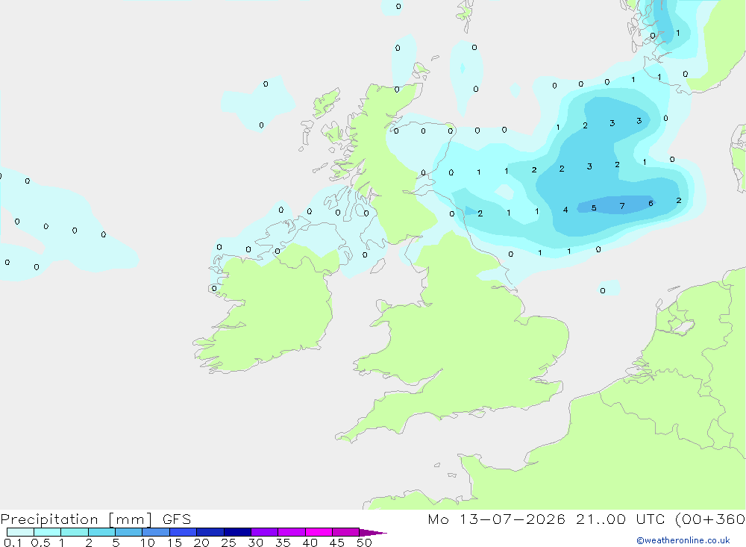
Task: Click the 'Precipitation [mm]' title text
Action: 76,519
